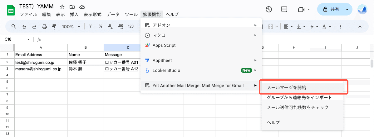Open Apps Script from menu
The image size is (374, 137).
pos(201,45)
